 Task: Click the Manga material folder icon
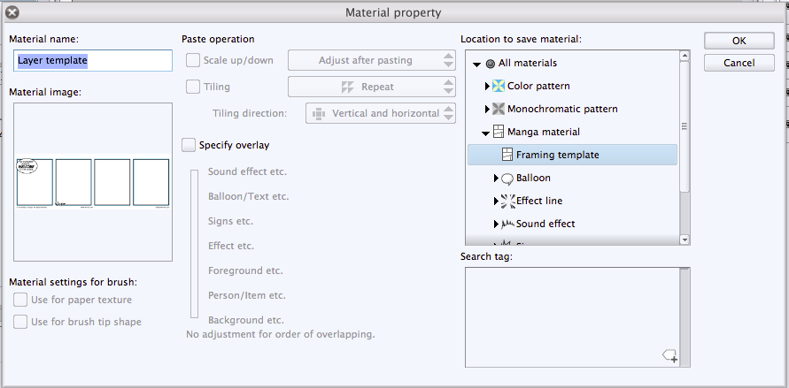click(x=499, y=132)
